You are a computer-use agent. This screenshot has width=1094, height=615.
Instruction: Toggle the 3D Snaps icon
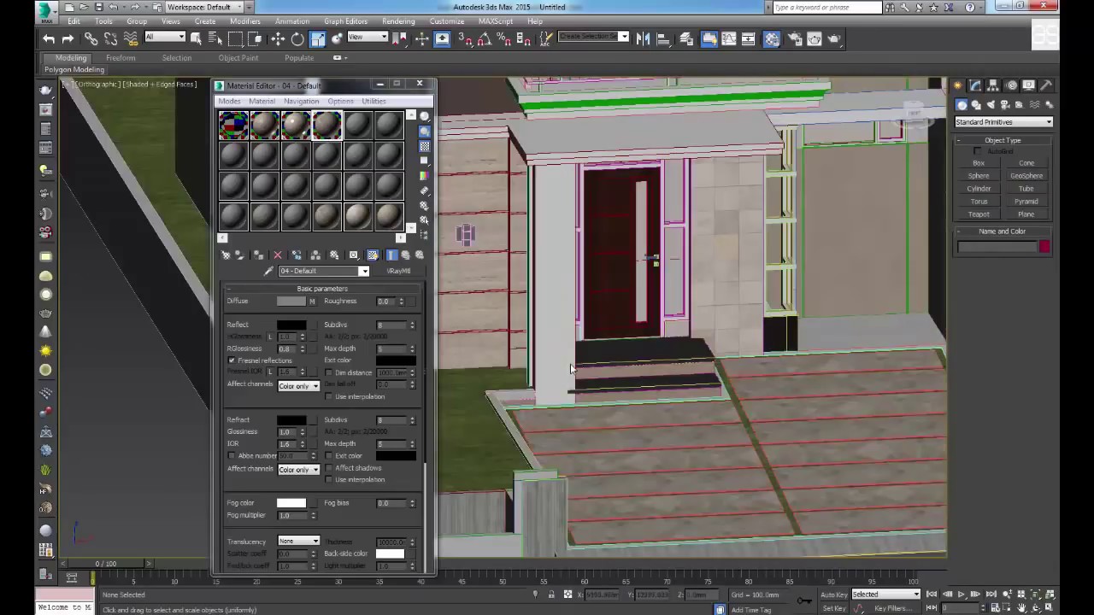pos(465,38)
